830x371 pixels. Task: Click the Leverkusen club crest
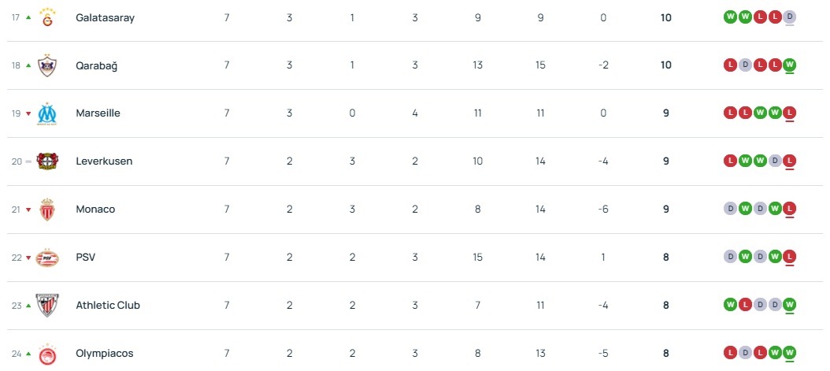(x=47, y=161)
